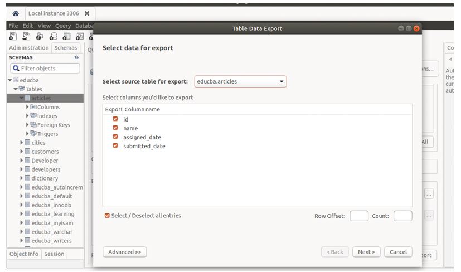Screen dimensions: 461x272
Task: Expand the Columns node under articles
Action: click(x=27, y=107)
